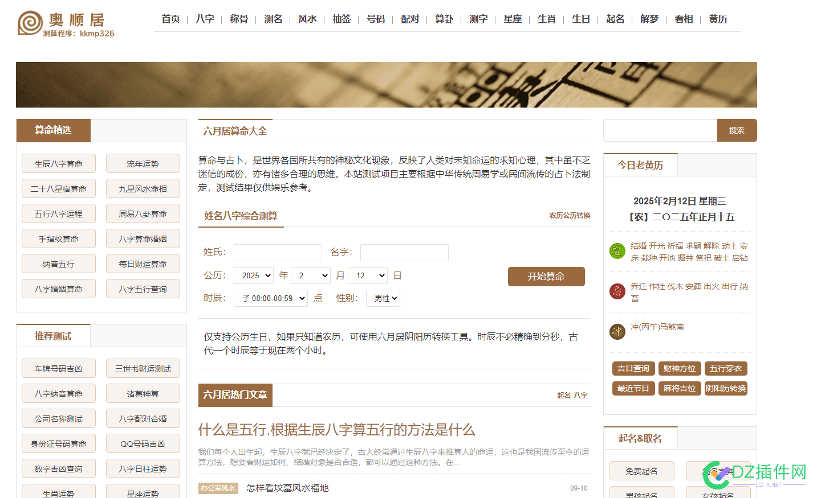The width and height of the screenshot is (817, 498).
Task: Open 五行八字运程 link
Action: [x=59, y=214]
